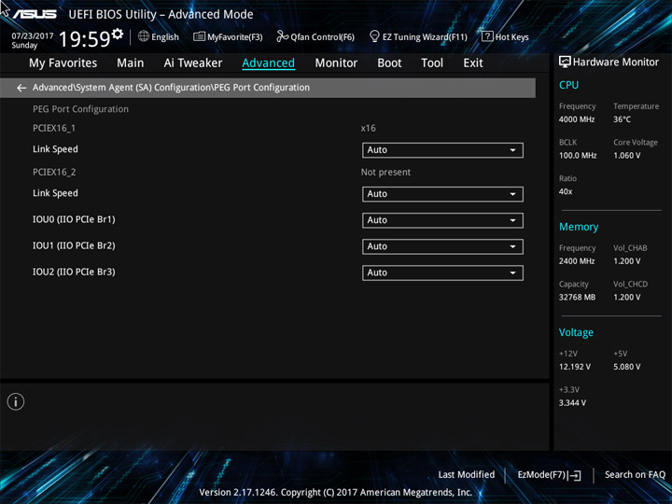The image size is (672, 504).
Task: Click the MyFavorite list icon
Action: coord(200,36)
